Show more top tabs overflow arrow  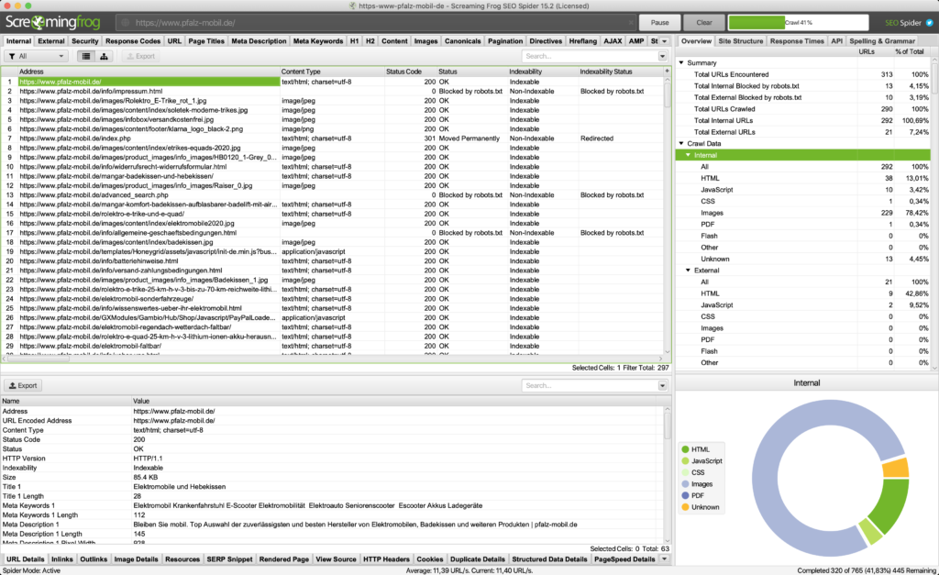[665, 41]
